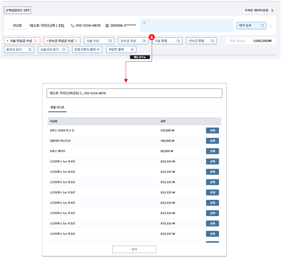282x258 pixels.
Task: Open 시술사진 보기
Action: pyautogui.click(x=53, y=50)
